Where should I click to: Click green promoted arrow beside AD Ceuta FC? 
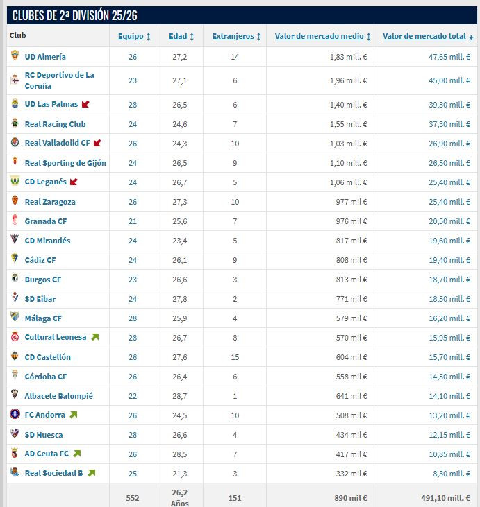pos(77,454)
